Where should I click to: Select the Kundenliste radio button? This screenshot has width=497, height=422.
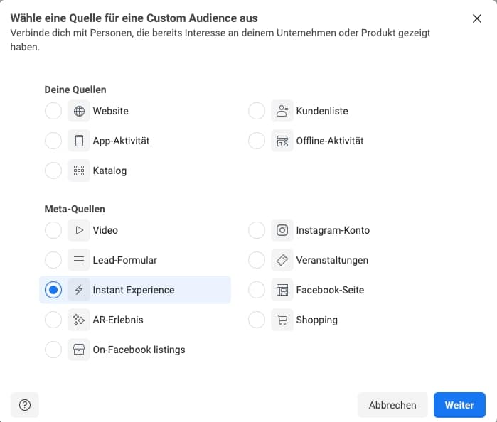257,112
